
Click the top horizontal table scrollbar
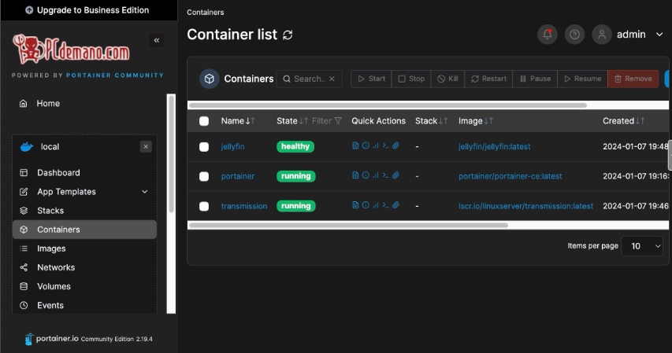[388, 105]
